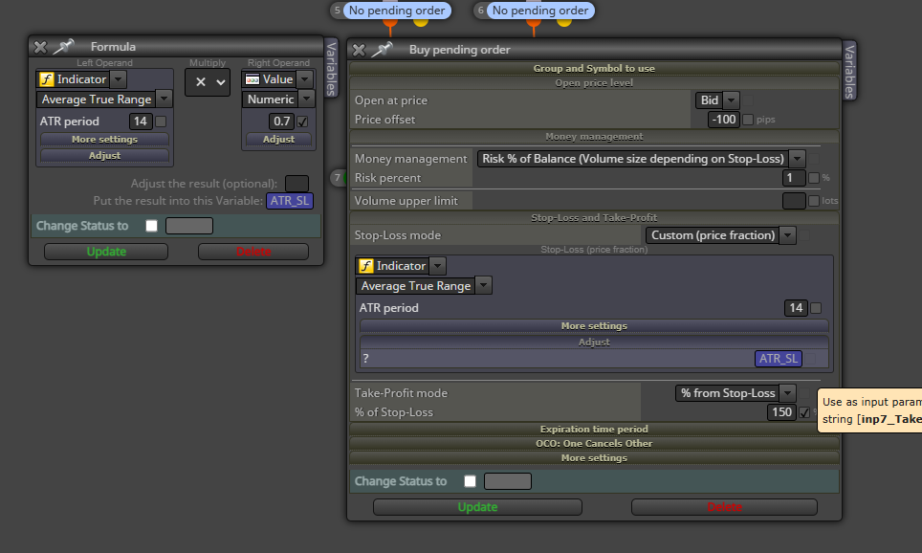922x553 pixels.
Task: Select block 6 No pending order label
Action: 540,11
